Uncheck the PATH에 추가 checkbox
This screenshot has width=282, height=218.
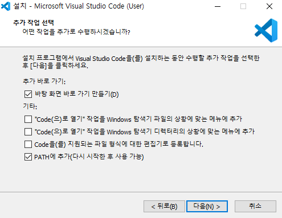(28, 157)
